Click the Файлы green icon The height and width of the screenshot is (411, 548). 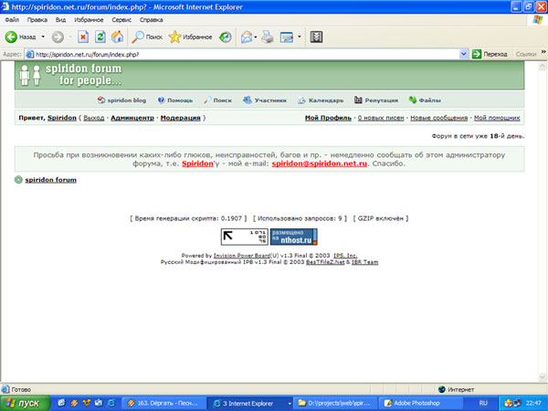[x=413, y=100]
